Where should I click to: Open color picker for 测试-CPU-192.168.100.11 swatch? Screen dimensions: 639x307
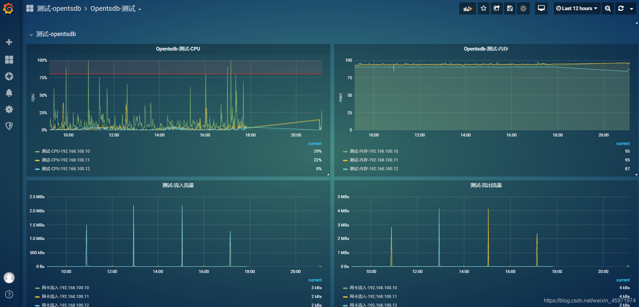point(37,160)
